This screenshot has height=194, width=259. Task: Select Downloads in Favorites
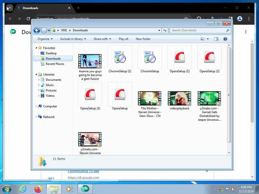click(x=53, y=59)
